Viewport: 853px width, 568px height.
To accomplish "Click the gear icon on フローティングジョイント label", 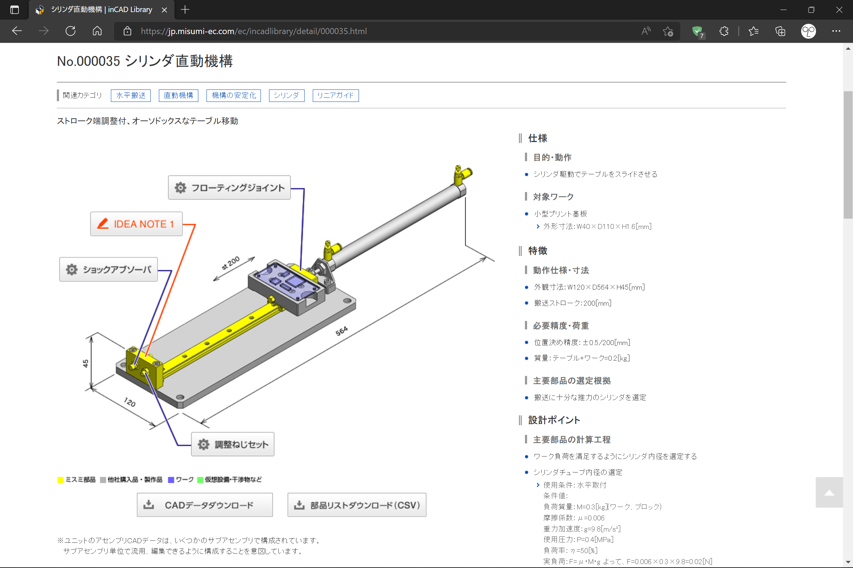I will [181, 188].
